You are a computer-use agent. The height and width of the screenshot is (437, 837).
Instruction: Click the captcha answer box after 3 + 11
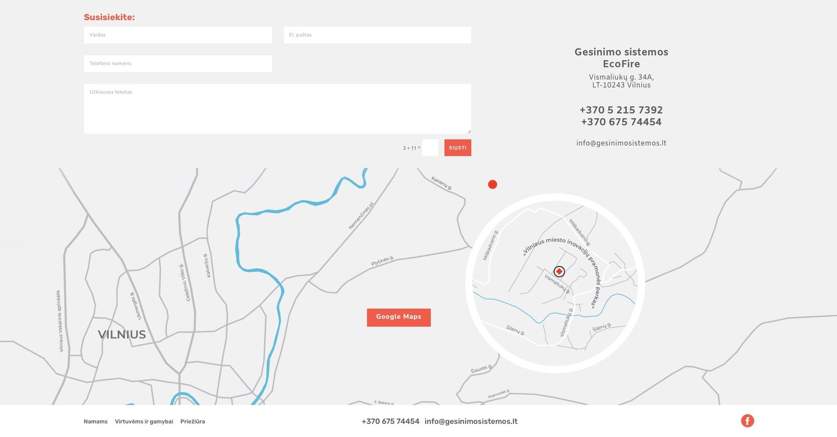pos(430,148)
